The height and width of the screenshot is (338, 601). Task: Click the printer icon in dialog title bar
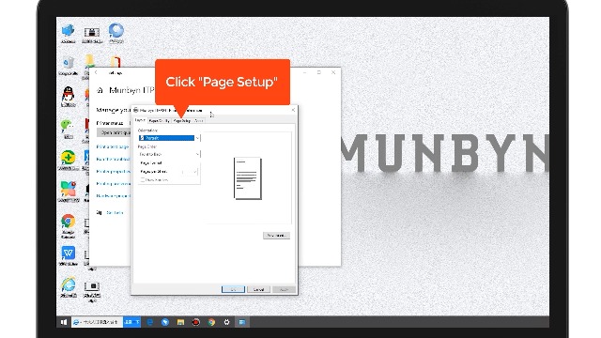[135, 110]
